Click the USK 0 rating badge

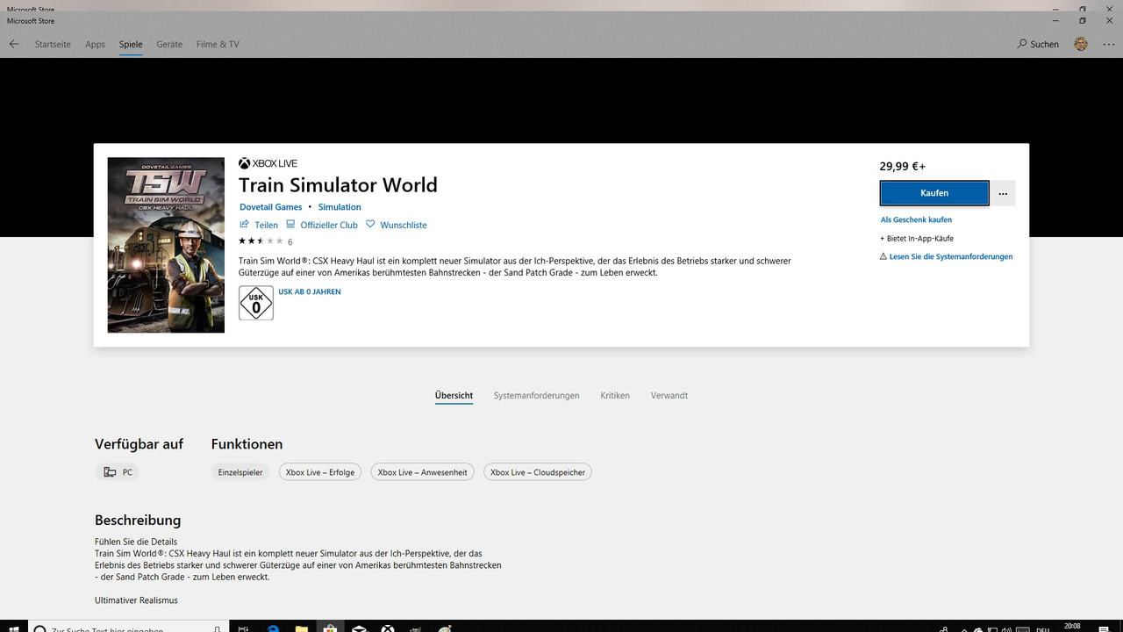coord(256,303)
